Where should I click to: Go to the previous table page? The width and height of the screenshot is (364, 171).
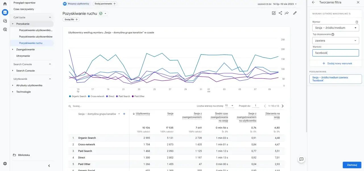click(x=265, y=106)
